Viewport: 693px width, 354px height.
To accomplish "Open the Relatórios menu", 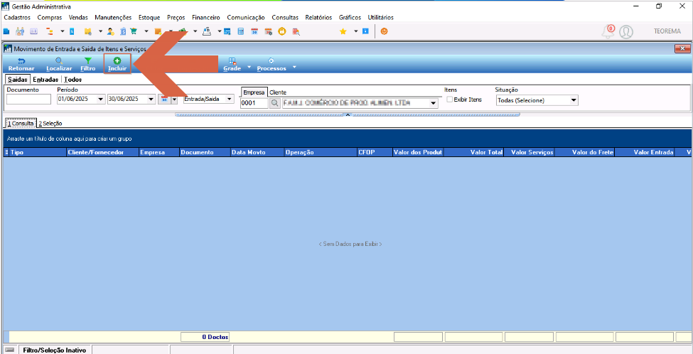I will click(x=318, y=18).
